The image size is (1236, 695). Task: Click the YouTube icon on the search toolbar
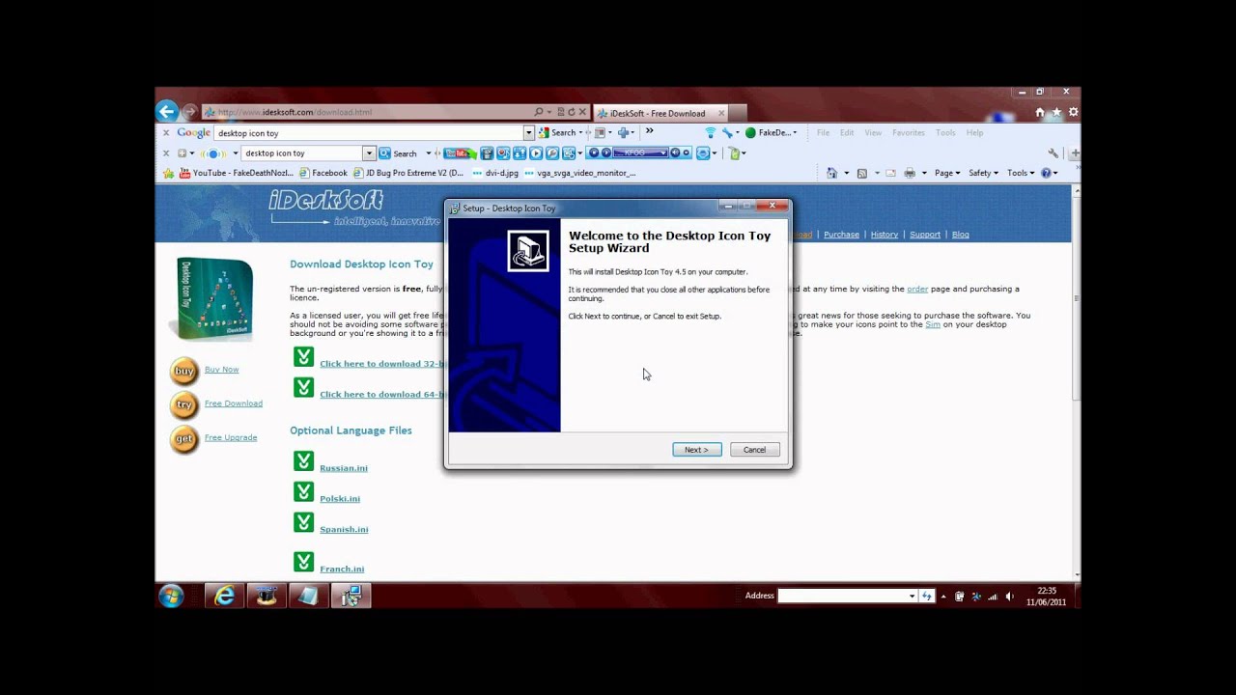click(462, 153)
